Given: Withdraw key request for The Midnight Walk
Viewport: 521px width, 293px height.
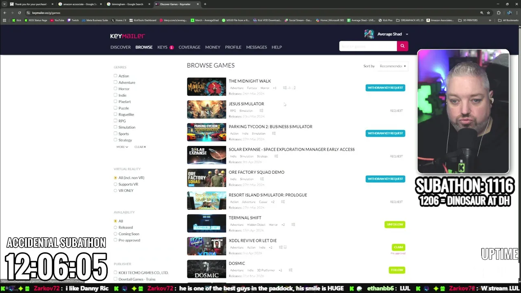Looking at the screenshot, I should tap(385, 87).
